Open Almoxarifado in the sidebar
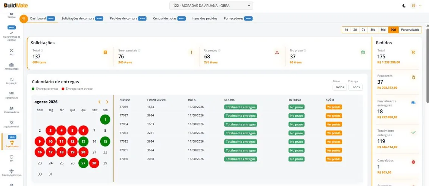 pyautogui.click(x=12, y=67)
